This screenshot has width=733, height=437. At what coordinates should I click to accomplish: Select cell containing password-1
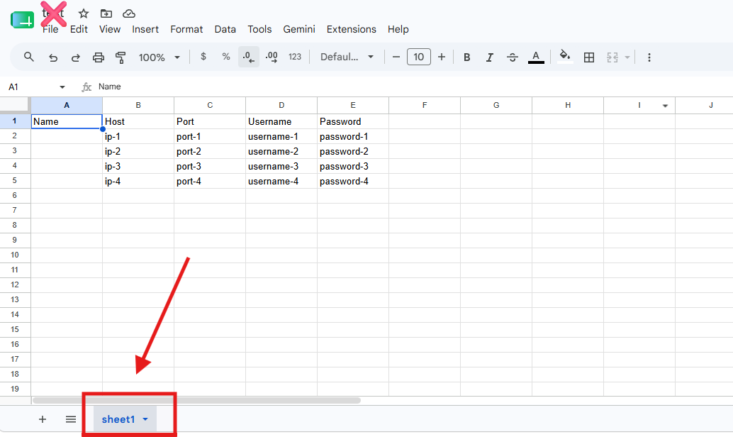pyautogui.click(x=353, y=136)
